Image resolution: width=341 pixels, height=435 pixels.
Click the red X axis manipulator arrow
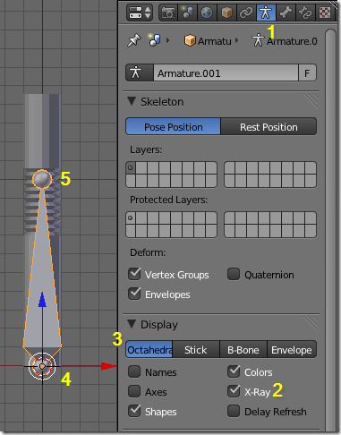click(108, 366)
